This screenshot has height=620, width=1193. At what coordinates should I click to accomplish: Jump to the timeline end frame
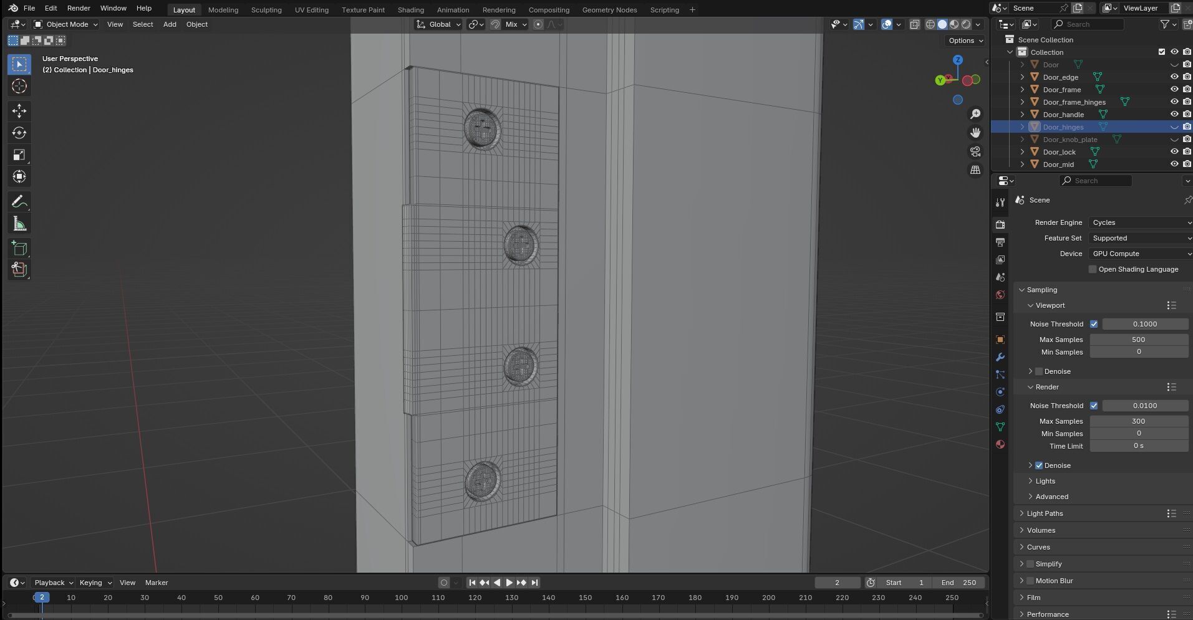click(534, 583)
